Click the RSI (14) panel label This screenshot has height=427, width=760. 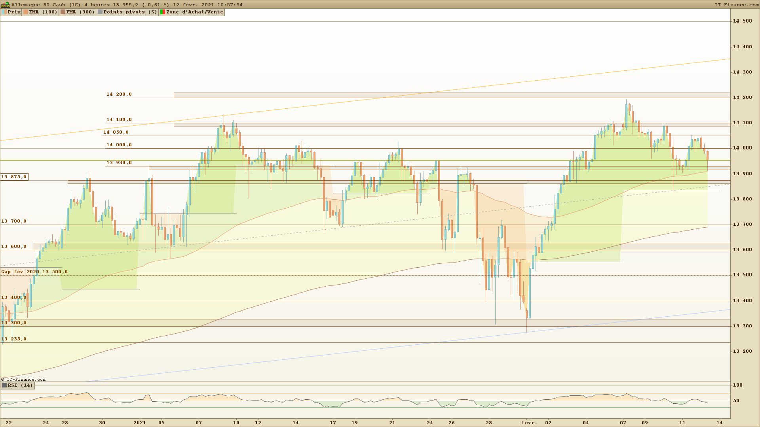[20, 385]
